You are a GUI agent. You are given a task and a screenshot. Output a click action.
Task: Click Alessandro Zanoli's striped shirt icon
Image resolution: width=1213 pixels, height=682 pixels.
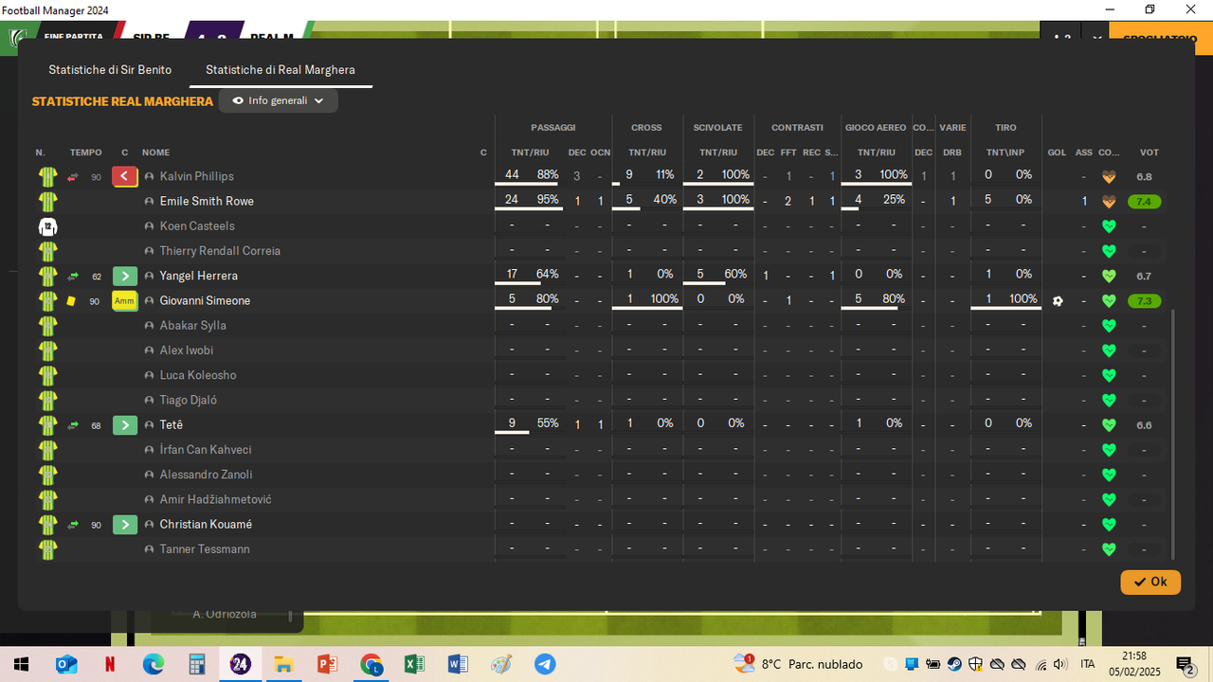(48, 475)
